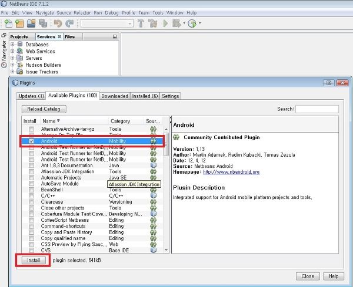Select the Web Services node icon
The image size is (353, 287).
(20, 51)
